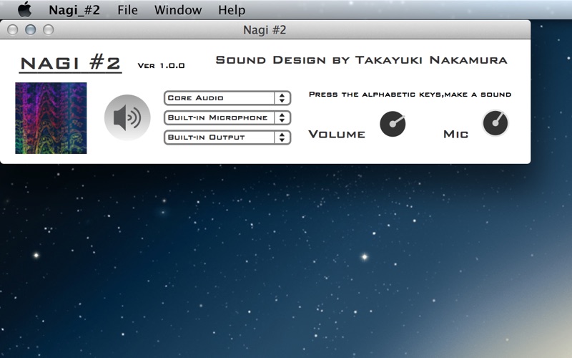
Task: Open the Built-in Output device dropdown
Action: click(x=227, y=137)
